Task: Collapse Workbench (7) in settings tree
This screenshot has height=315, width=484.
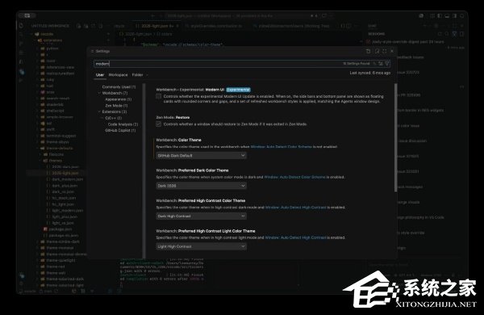Action: pyautogui.click(x=99, y=93)
